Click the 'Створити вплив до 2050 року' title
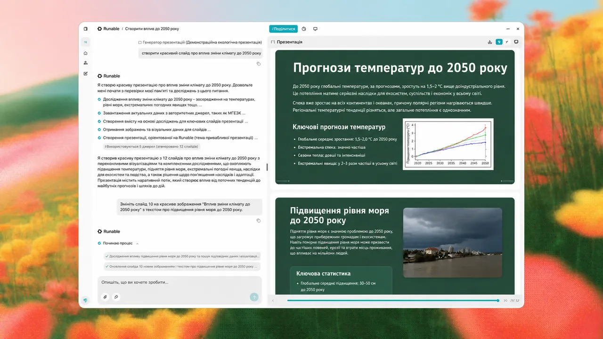This screenshot has width=603, height=339. tap(152, 29)
